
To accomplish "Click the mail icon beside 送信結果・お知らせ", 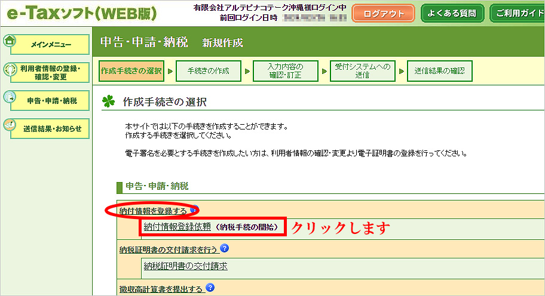I will tap(10, 124).
